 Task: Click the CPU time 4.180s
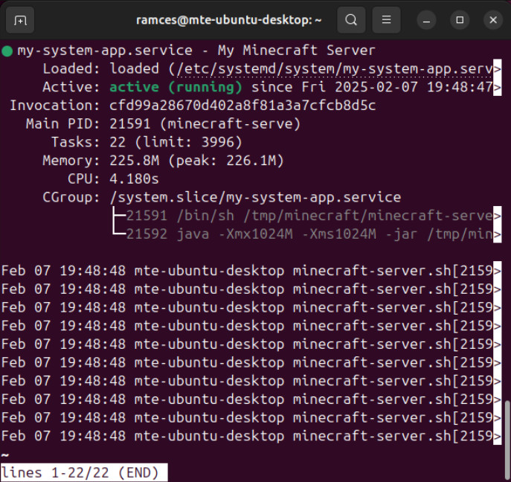pos(134,179)
